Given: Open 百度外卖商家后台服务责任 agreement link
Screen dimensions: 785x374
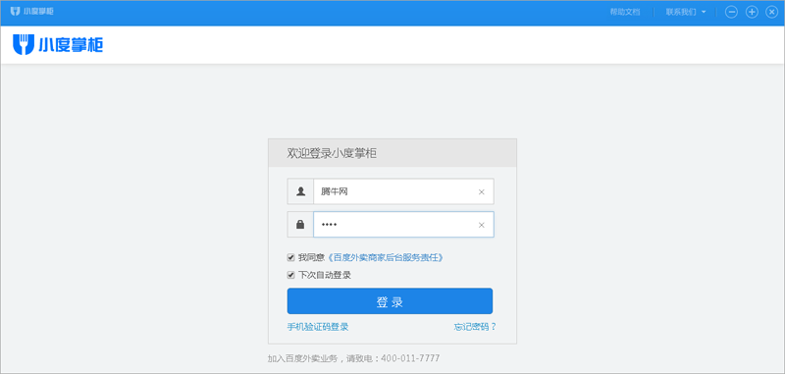Looking at the screenshot, I should 385,258.
